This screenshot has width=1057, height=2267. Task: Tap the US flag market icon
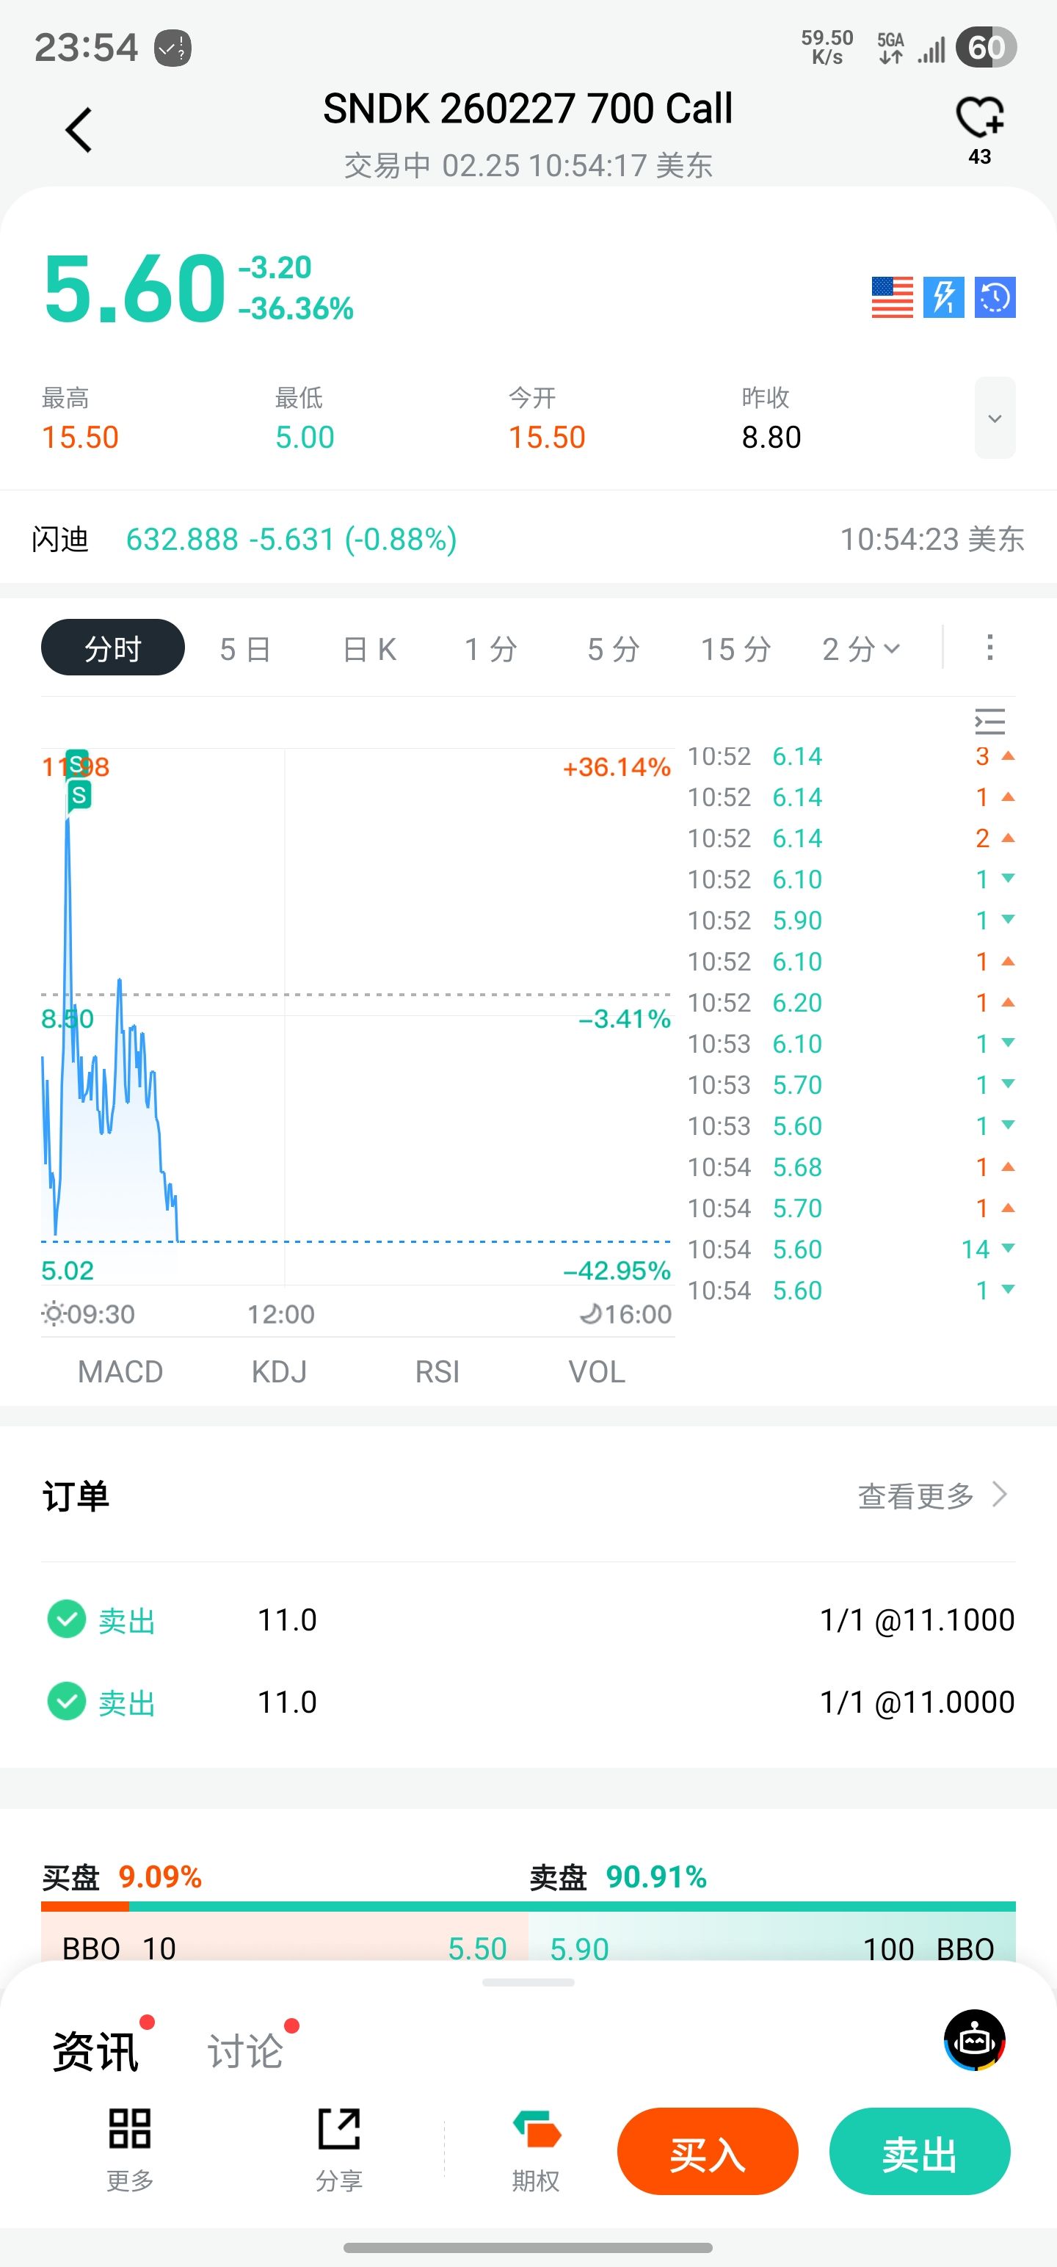892,297
